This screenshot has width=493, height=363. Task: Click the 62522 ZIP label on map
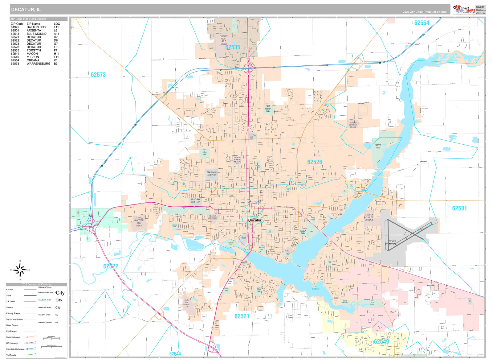pos(111,266)
